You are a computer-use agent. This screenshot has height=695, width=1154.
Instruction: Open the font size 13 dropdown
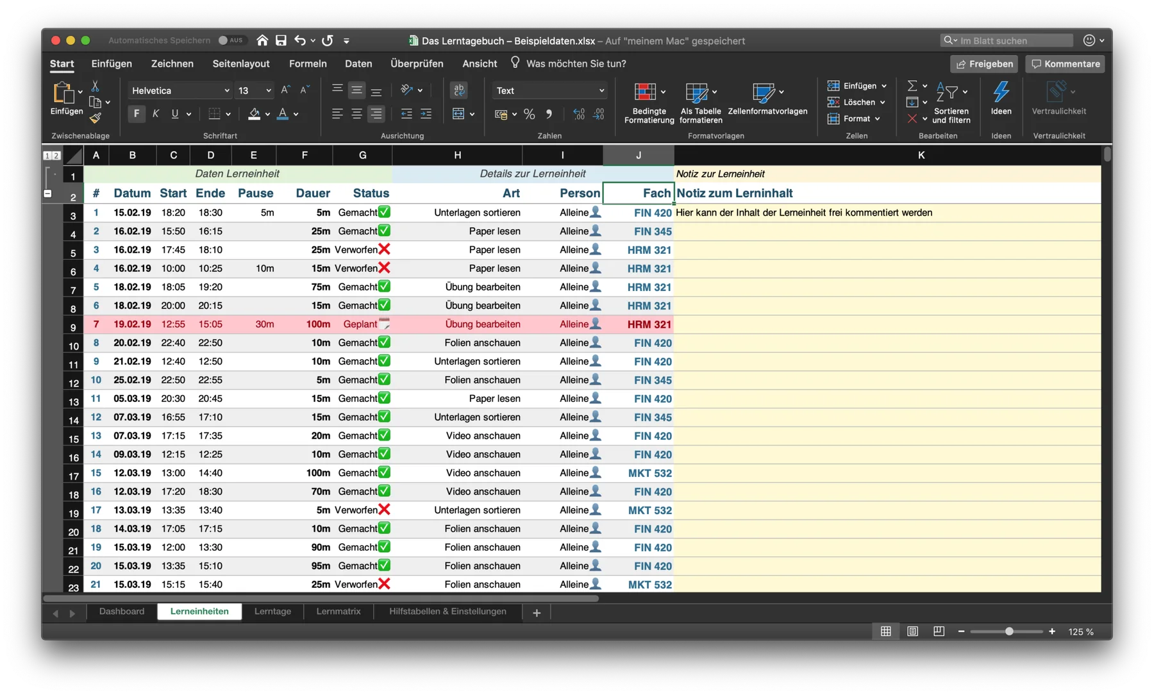click(268, 90)
